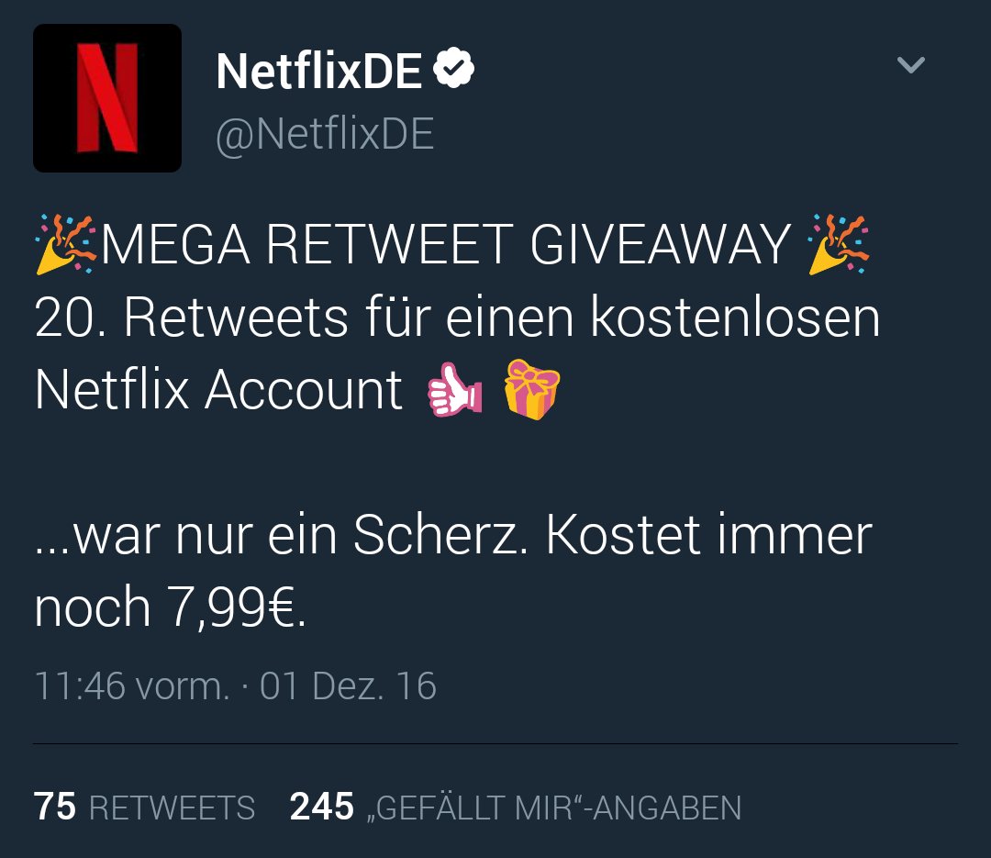Open the NetflixDE display name profile
Image resolution: width=991 pixels, height=858 pixels.
point(319,71)
